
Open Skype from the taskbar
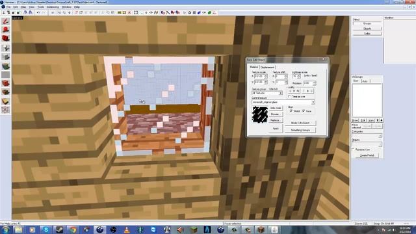click(x=45, y=229)
